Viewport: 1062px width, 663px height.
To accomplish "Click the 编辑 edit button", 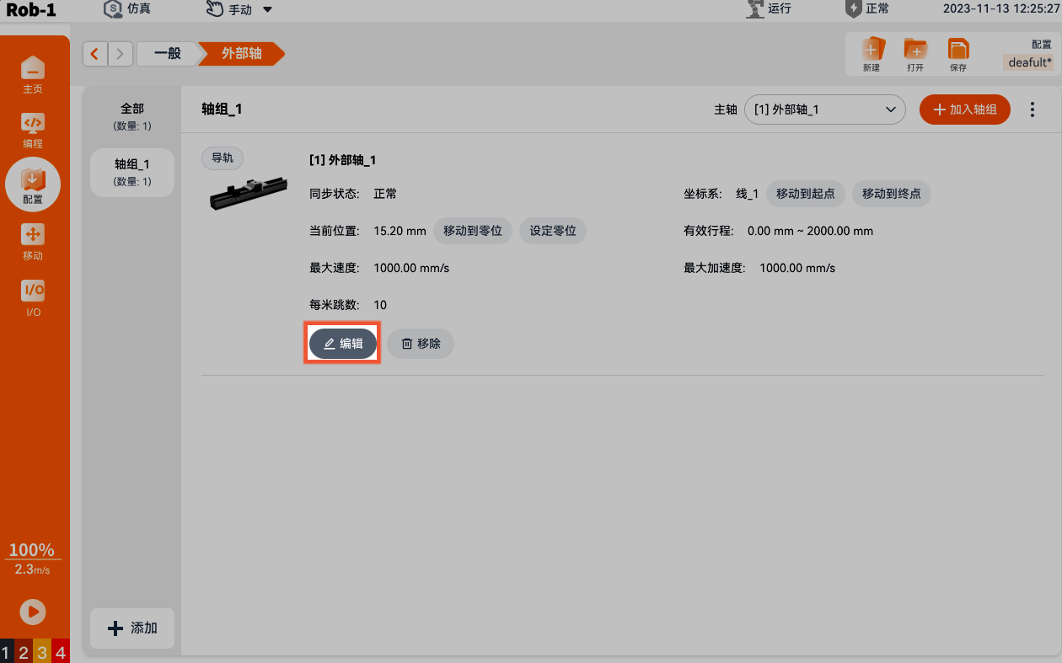I will tap(343, 344).
